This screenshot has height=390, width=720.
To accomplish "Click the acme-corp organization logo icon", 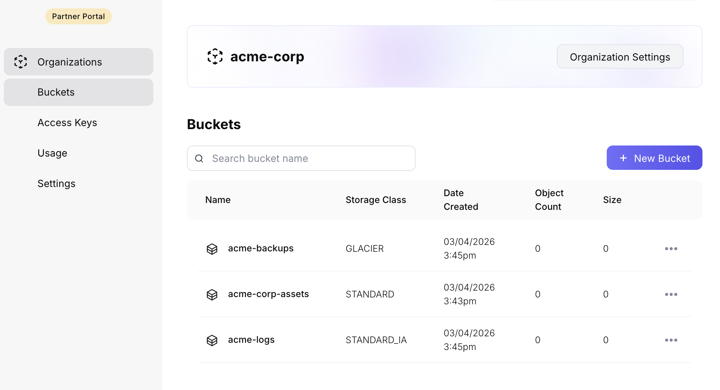I will tap(215, 56).
